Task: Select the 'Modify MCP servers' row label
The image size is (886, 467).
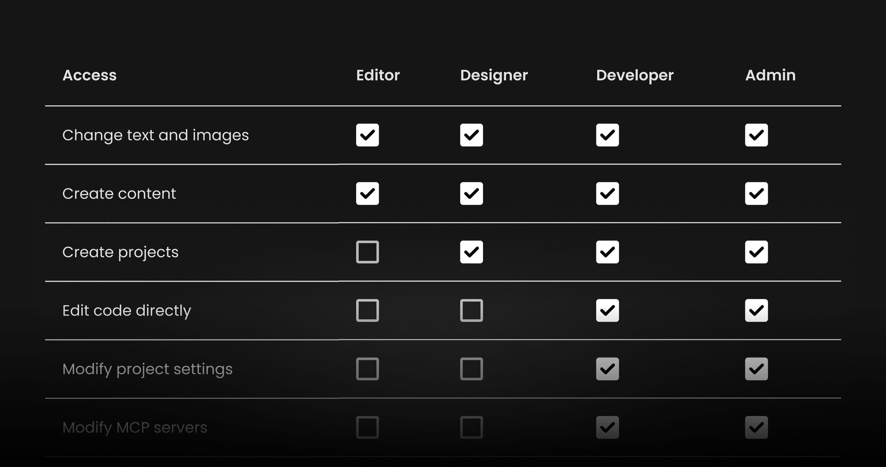Action: (135, 428)
